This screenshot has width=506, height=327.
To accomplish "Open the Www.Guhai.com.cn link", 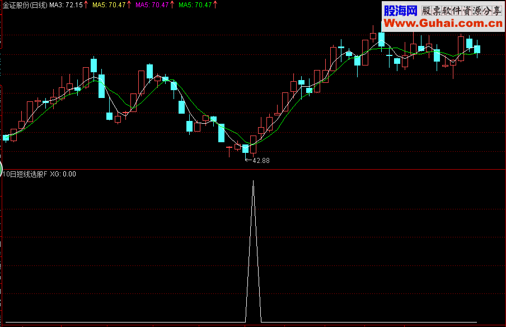I will tap(443, 24).
